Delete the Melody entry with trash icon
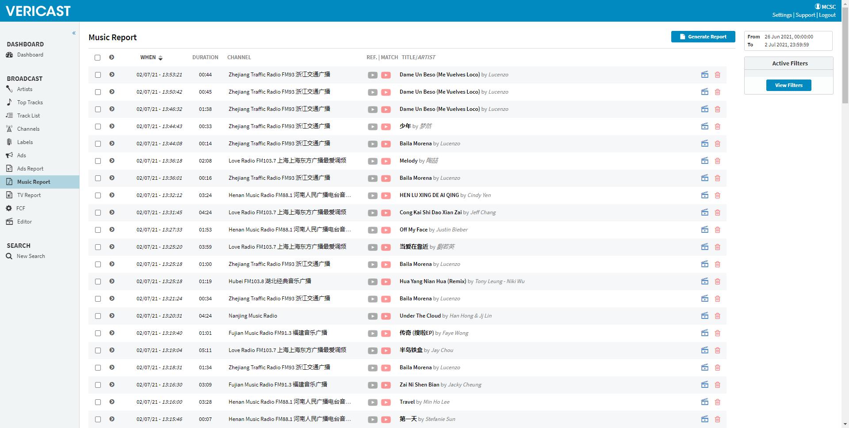This screenshot has height=428, width=849. point(718,161)
